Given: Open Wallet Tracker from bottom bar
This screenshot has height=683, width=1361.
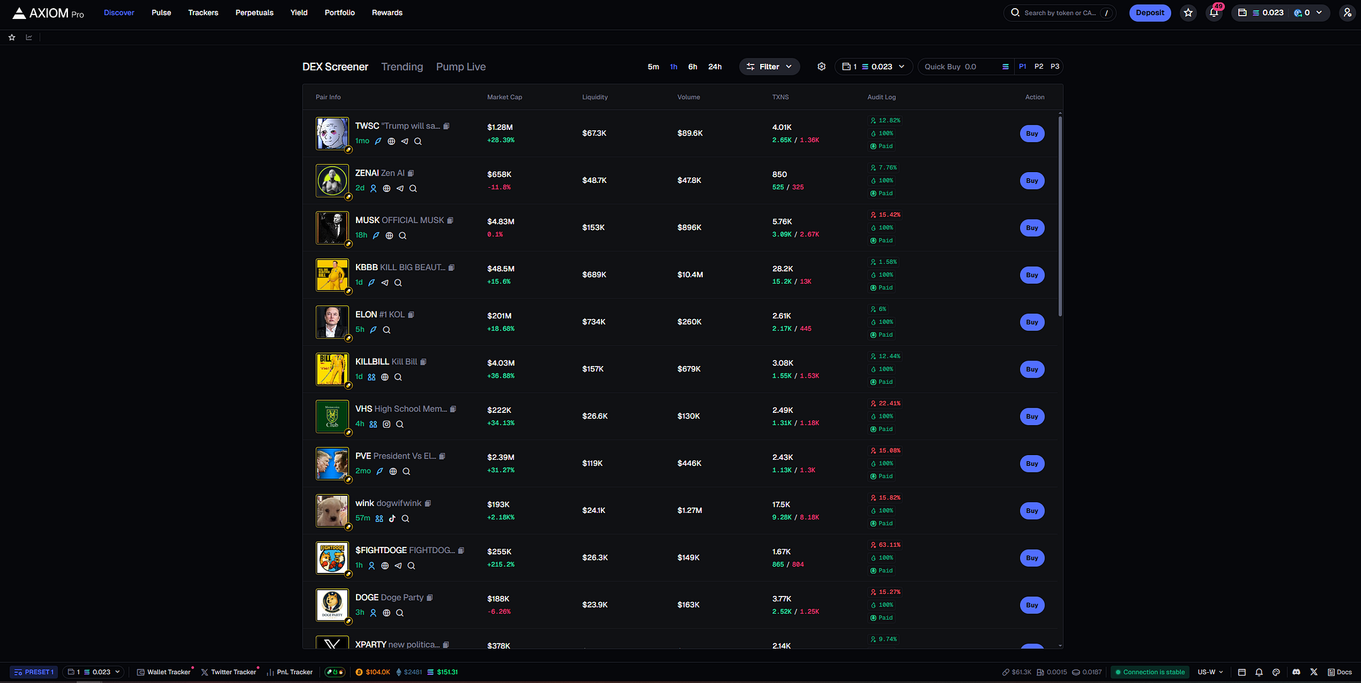Looking at the screenshot, I should (x=164, y=672).
